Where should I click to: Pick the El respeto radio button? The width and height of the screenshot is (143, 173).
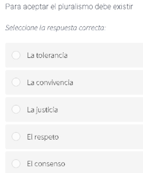pyautogui.click(x=16, y=136)
